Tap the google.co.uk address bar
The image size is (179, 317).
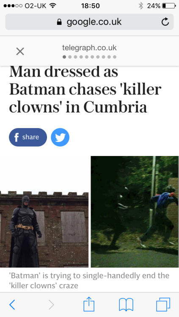(90, 22)
